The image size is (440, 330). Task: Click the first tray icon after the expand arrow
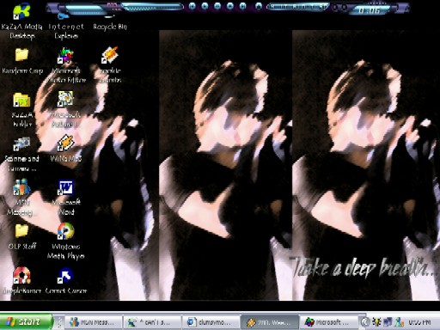[376, 322]
